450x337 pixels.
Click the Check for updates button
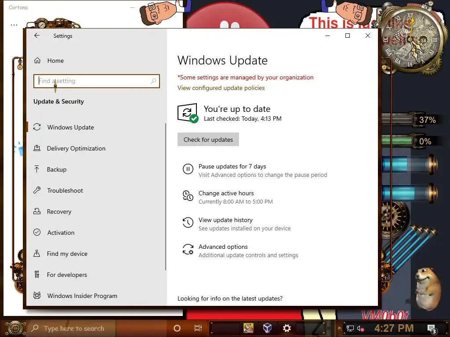point(208,140)
